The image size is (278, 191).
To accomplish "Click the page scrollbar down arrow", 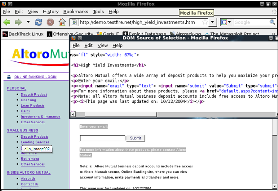I will pos(275,186).
